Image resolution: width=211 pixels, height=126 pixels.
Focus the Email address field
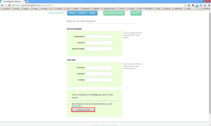(99, 37)
